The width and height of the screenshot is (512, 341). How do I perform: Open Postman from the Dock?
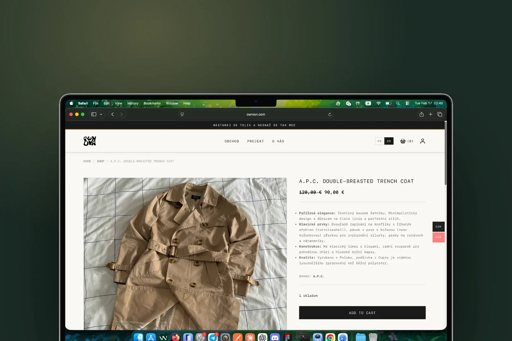pyautogui.click(x=238, y=337)
